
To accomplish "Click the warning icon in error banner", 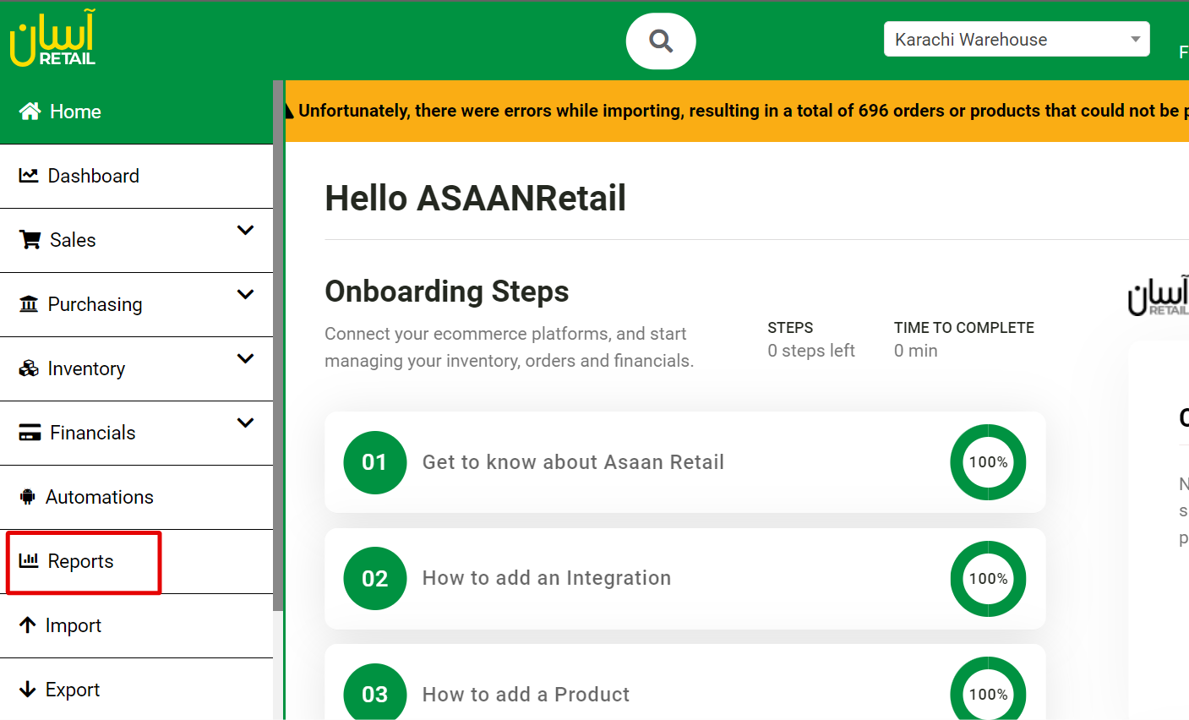I will (289, 111).
